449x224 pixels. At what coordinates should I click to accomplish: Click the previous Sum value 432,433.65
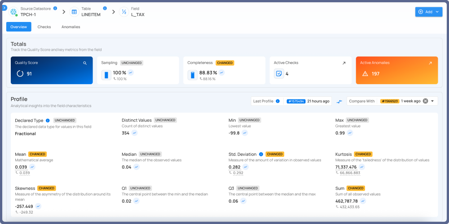(x=350, y=207)
